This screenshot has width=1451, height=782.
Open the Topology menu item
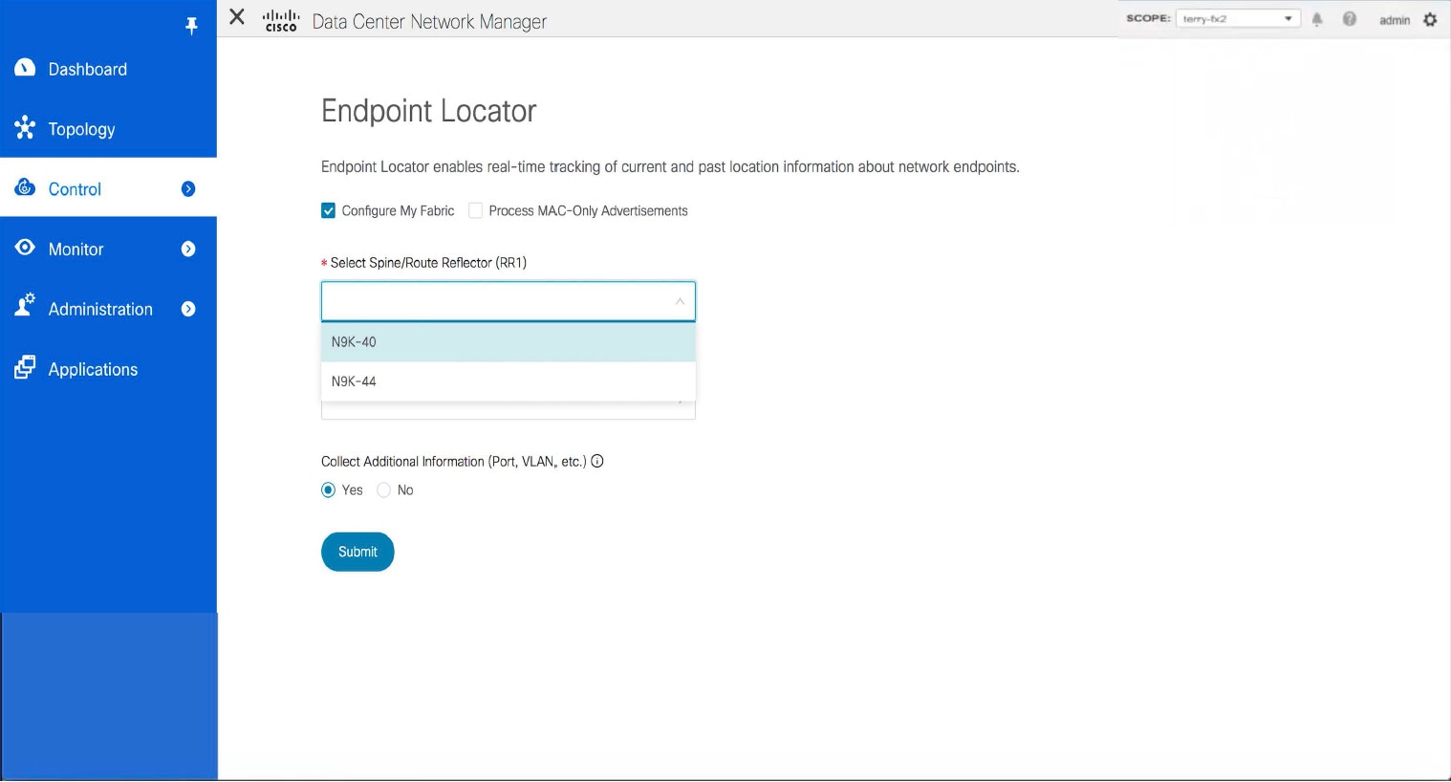(108, 129)
